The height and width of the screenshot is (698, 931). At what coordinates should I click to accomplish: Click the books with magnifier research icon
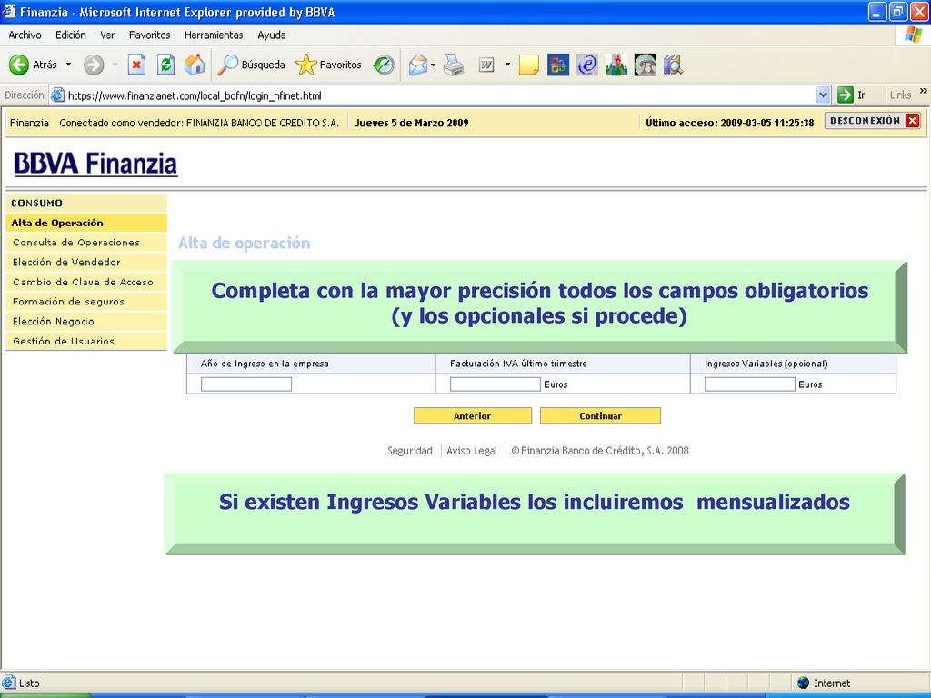pyautogui.click(x=674, y=65)
